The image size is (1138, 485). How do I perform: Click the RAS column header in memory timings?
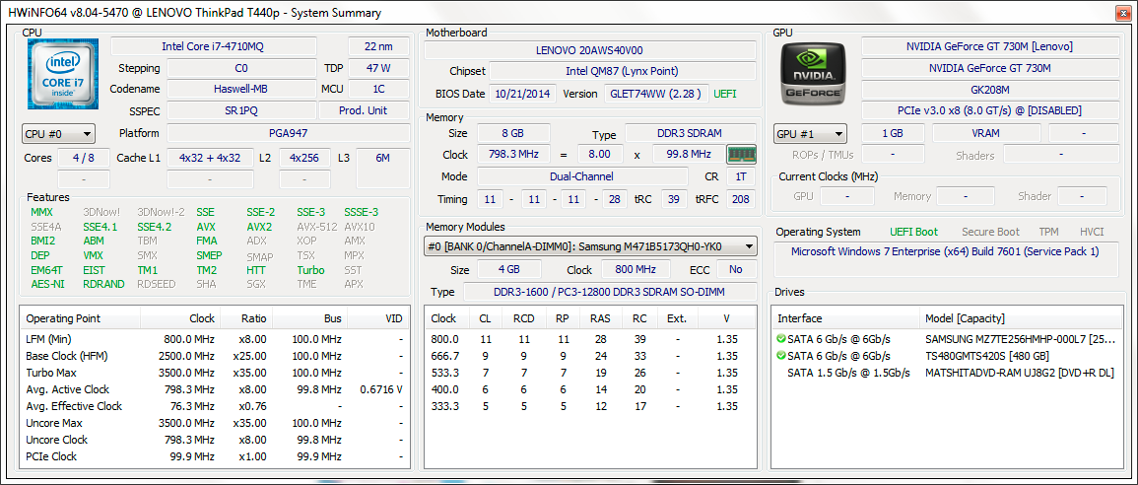click(600, 318)
